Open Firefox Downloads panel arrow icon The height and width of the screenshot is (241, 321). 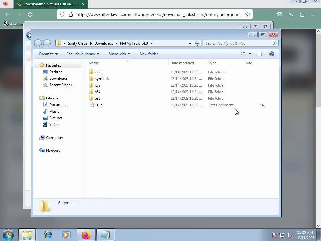click(x=291, y=14)
